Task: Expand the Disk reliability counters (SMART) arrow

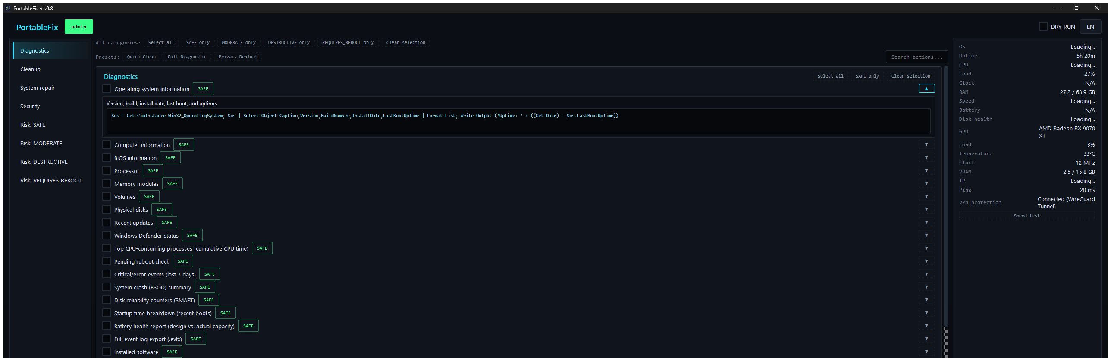Action: click(926, 300)
